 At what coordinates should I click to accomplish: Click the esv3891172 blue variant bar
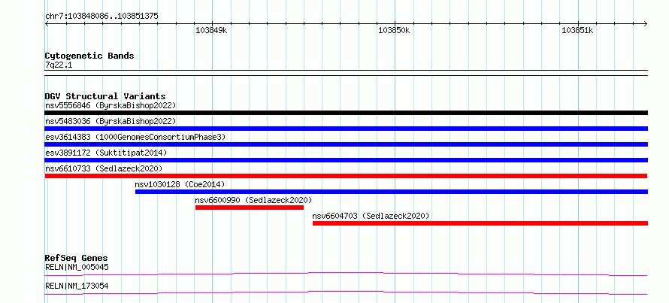coord(346,160)
